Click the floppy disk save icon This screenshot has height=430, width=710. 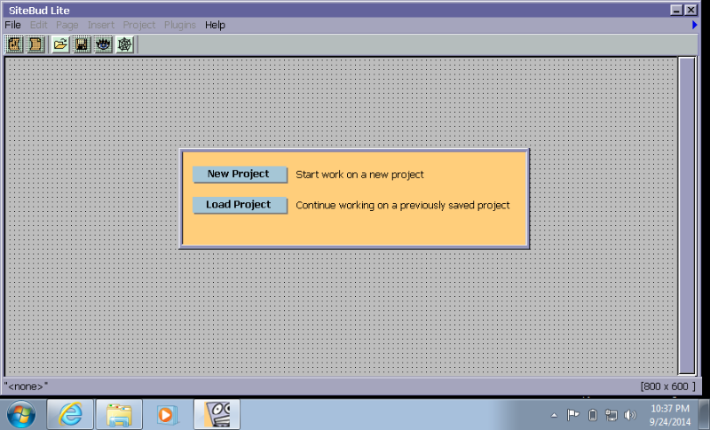pos(82,44)
